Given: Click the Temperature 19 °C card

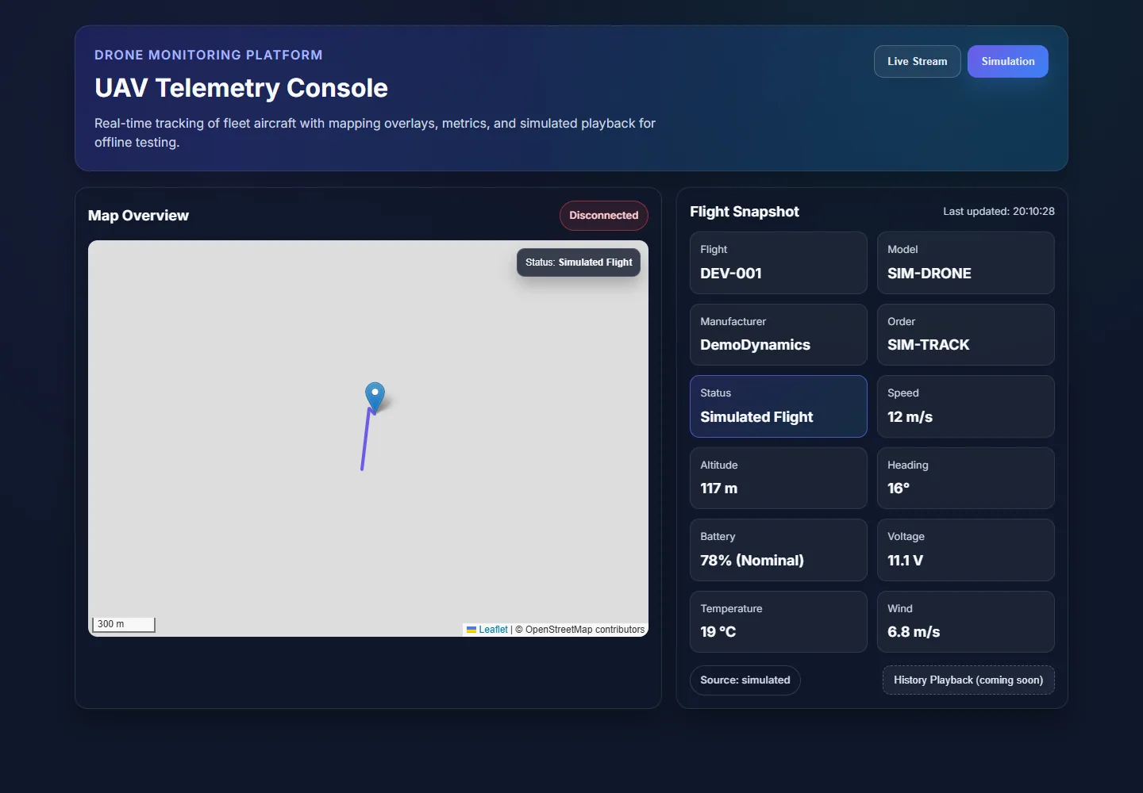Looking at the screenshot, I should tap(779, 622).
